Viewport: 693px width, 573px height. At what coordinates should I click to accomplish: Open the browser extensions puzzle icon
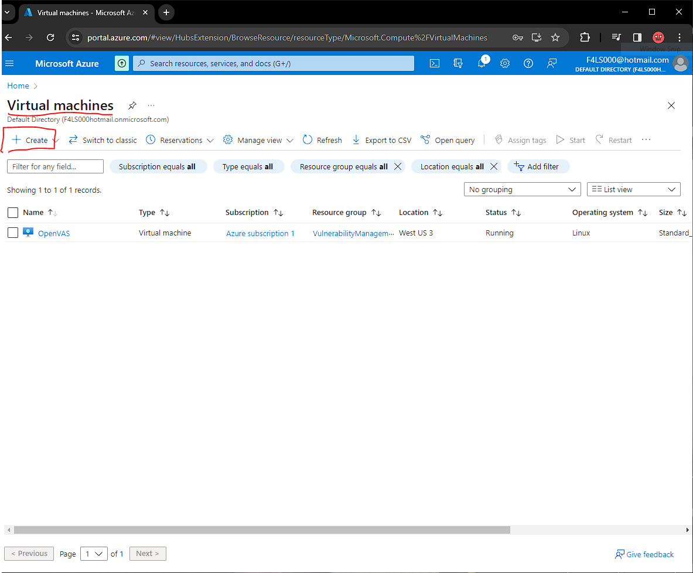[585, 37]
